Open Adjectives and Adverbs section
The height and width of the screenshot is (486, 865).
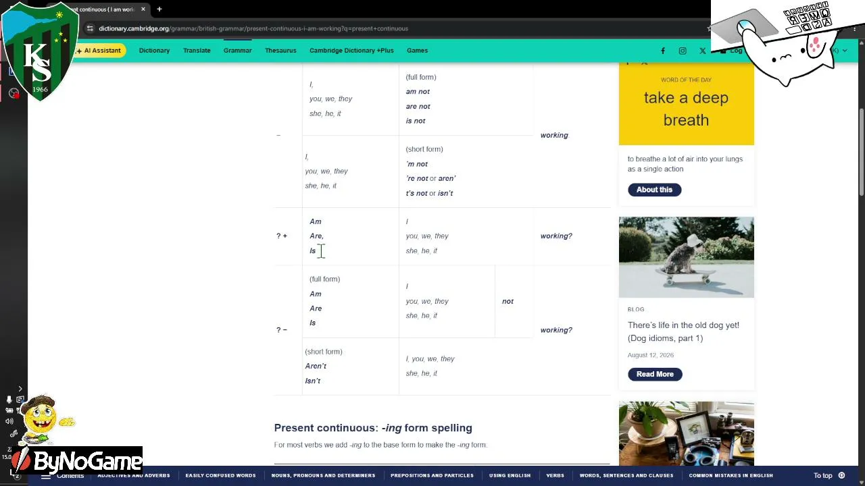(x=134, y=475)
